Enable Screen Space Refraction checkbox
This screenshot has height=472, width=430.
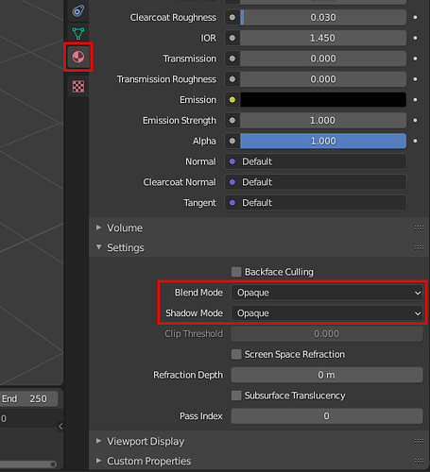(236, 354)
